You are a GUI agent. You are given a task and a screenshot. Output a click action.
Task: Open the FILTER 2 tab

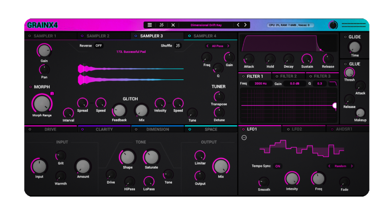tap(288, 76)
